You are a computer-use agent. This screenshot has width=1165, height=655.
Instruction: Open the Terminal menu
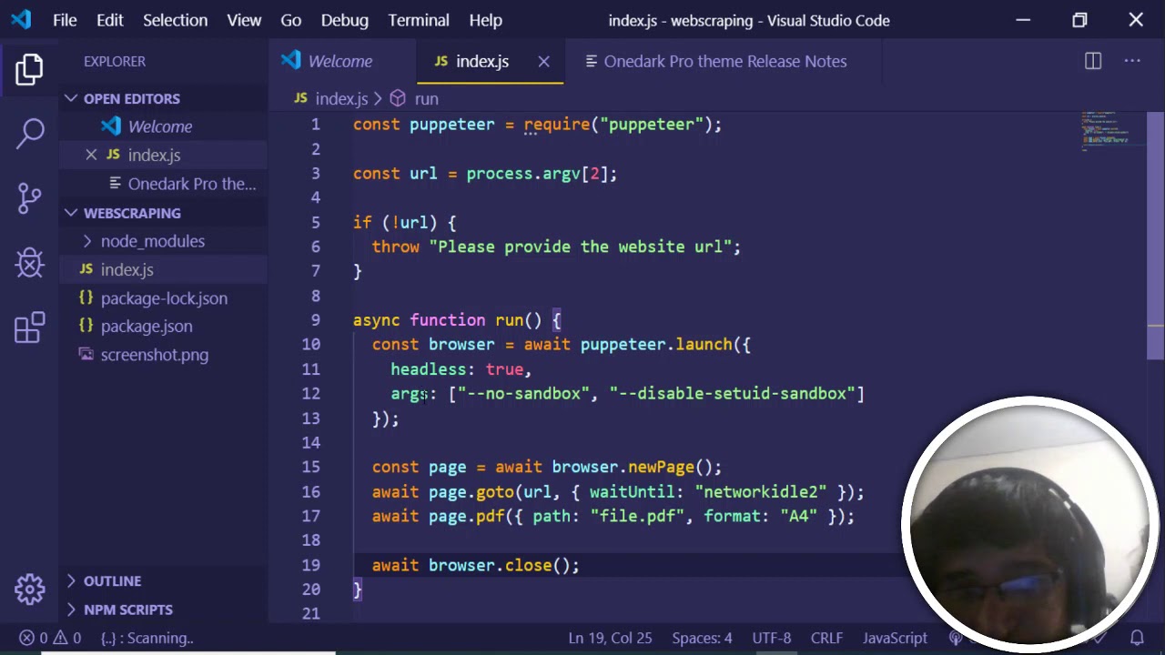click(418, 20)
